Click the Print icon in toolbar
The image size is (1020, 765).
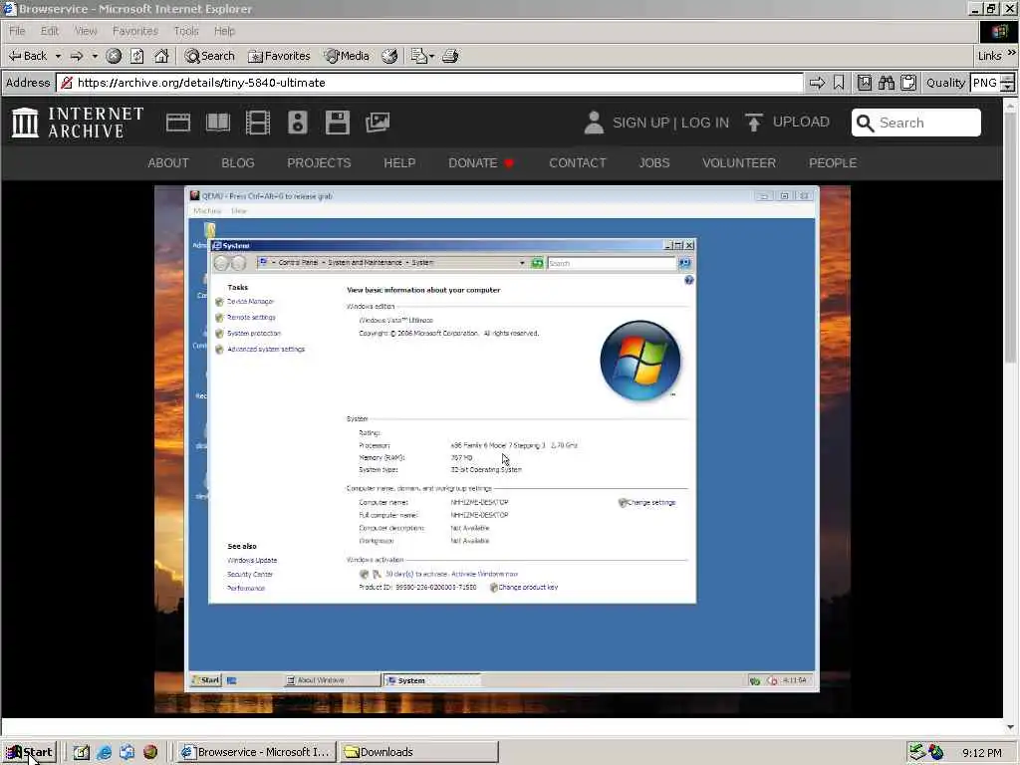point(451,56)
